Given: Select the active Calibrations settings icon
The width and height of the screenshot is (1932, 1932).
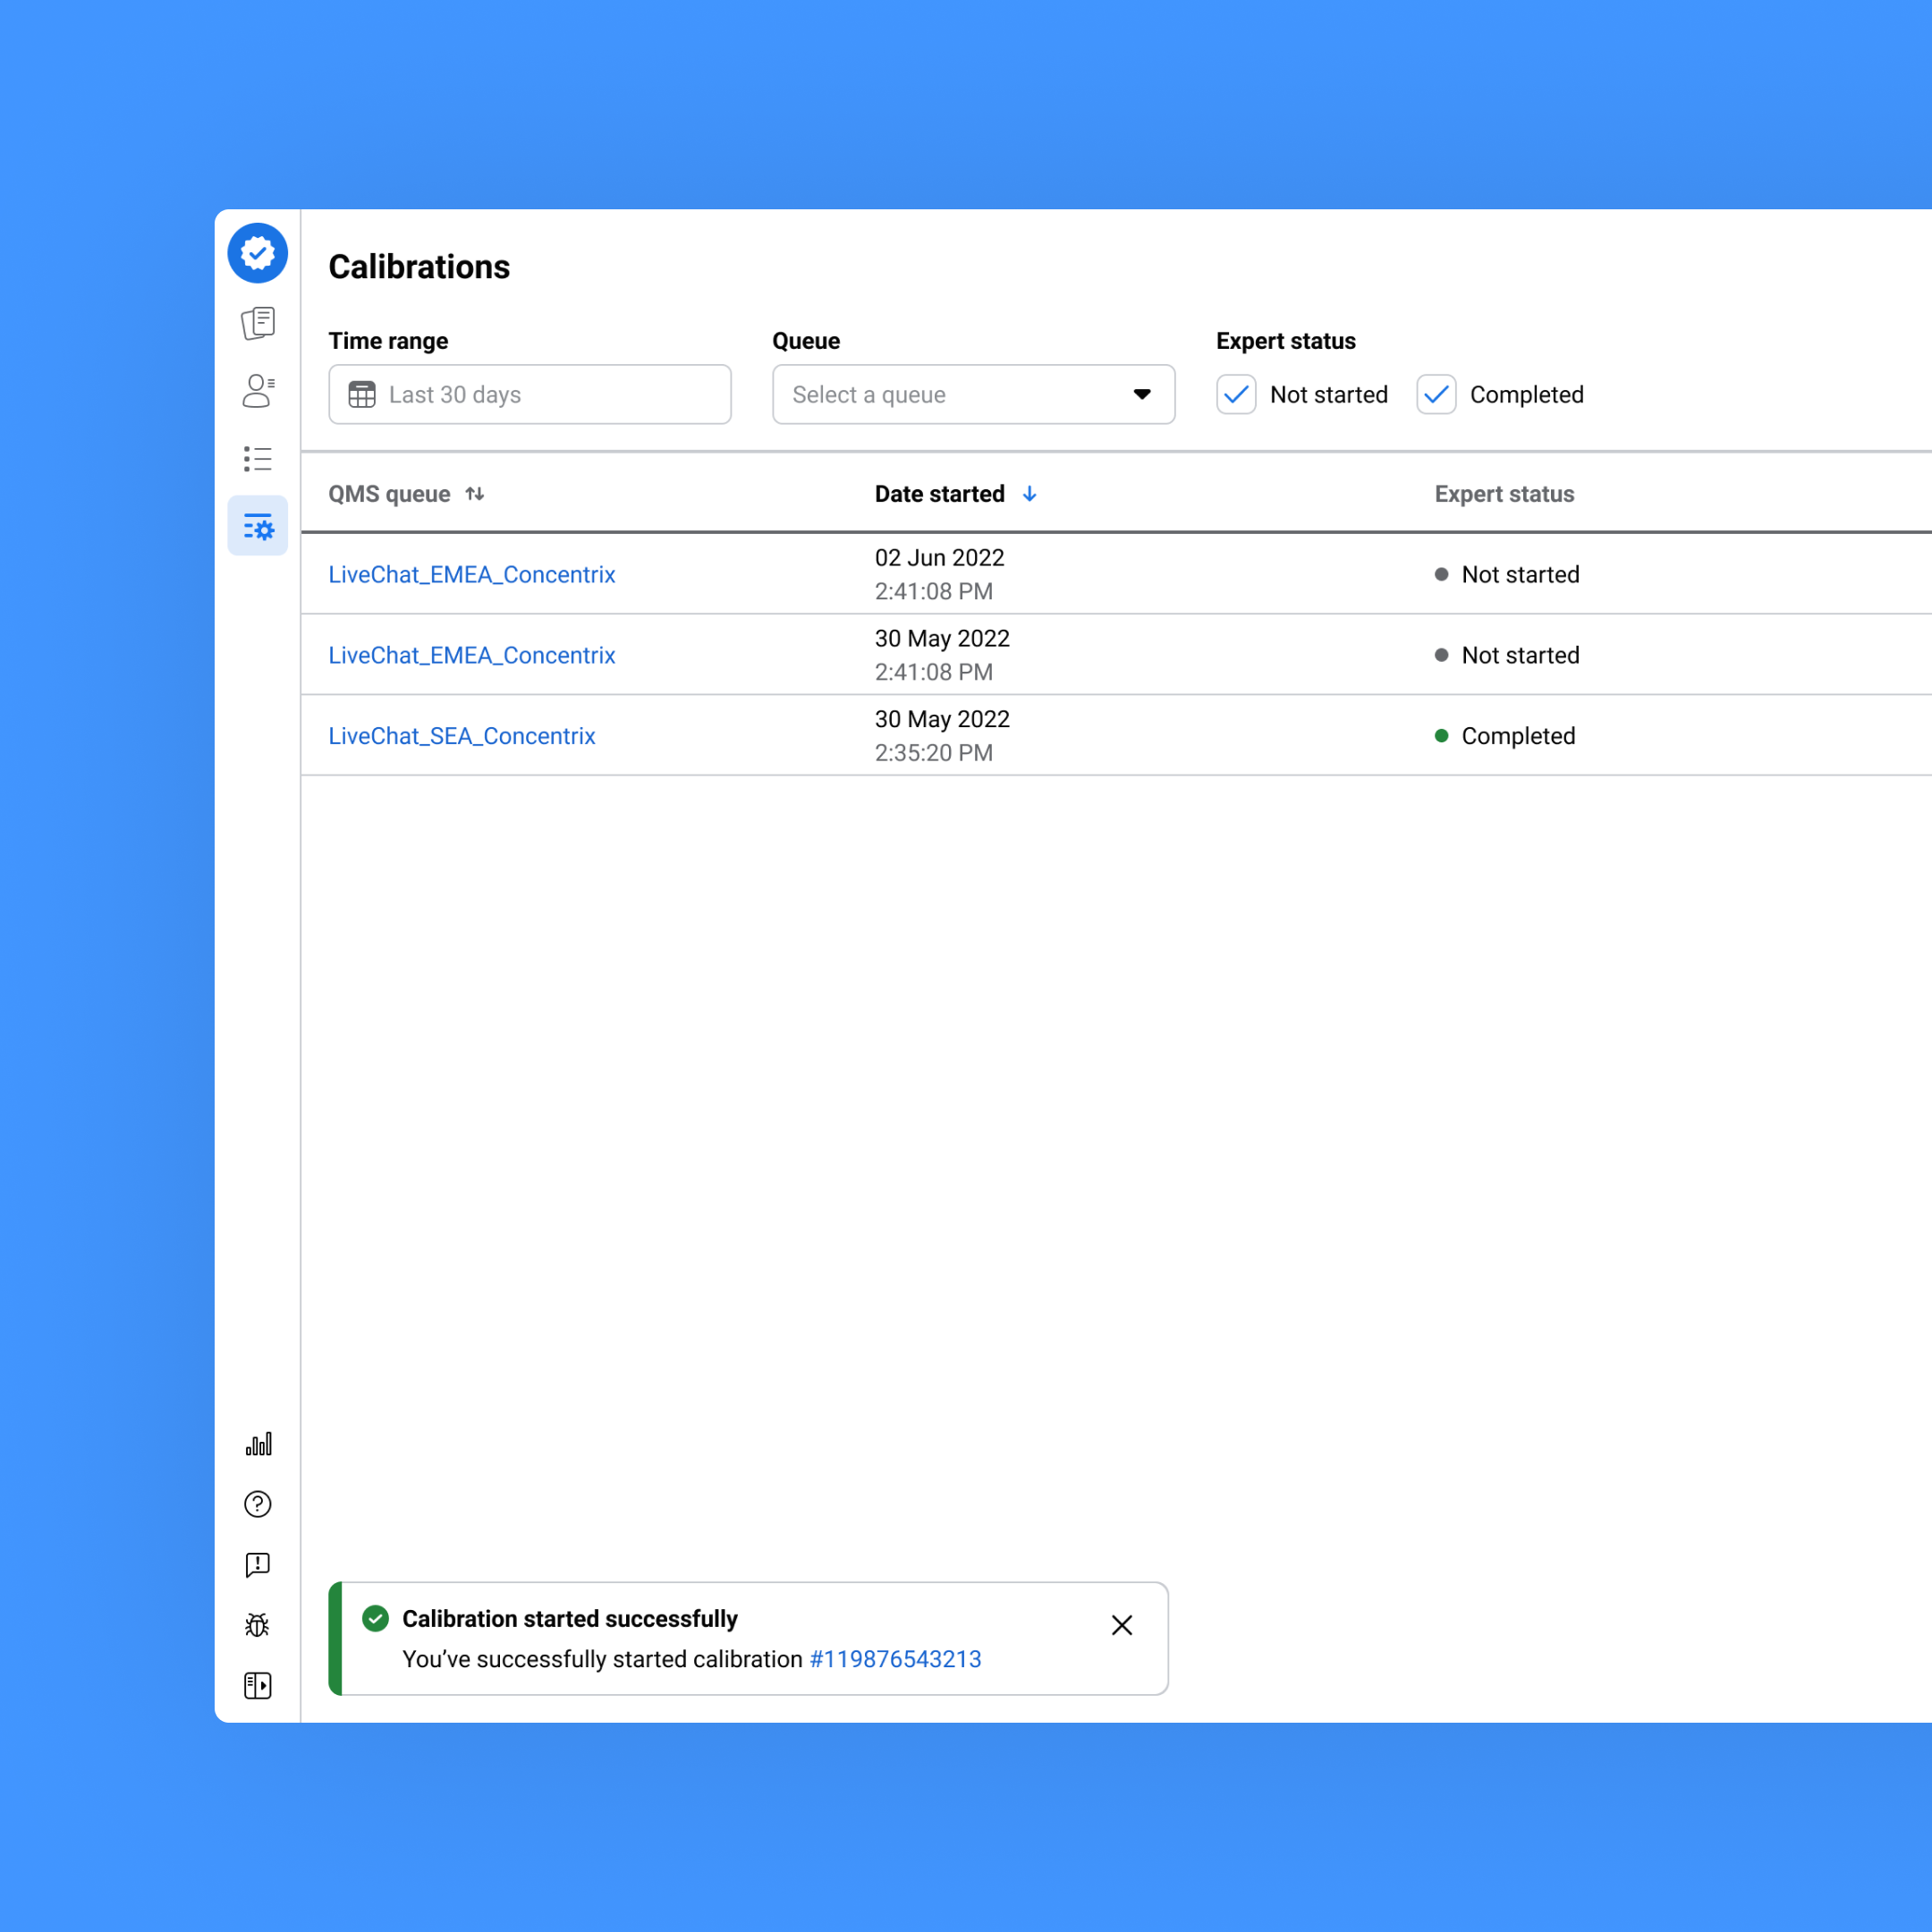Looking at the screenshot, I should point(258,525).
